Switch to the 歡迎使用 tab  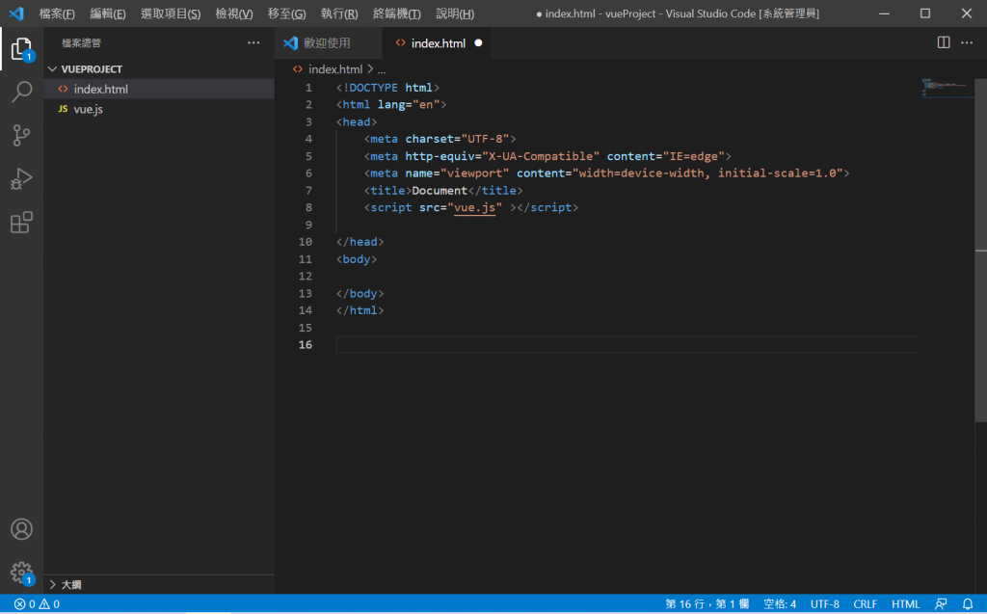point(327,43)
